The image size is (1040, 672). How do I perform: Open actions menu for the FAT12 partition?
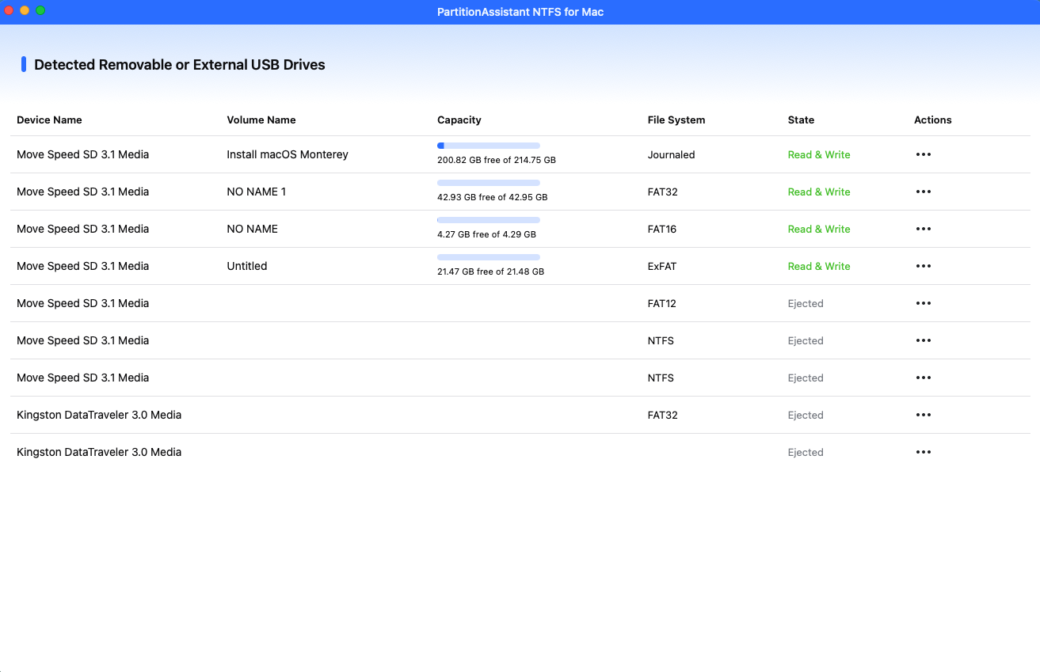click(923, 303)
